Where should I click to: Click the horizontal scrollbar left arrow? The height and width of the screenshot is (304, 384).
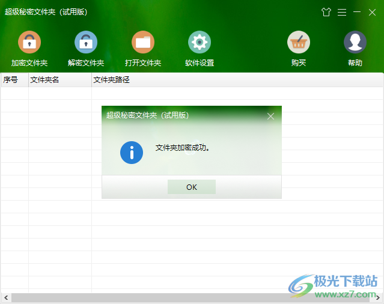click(x=6, y=297)
